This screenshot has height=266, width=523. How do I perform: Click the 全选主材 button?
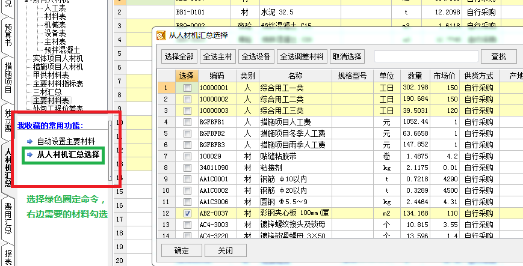[217, 56]
